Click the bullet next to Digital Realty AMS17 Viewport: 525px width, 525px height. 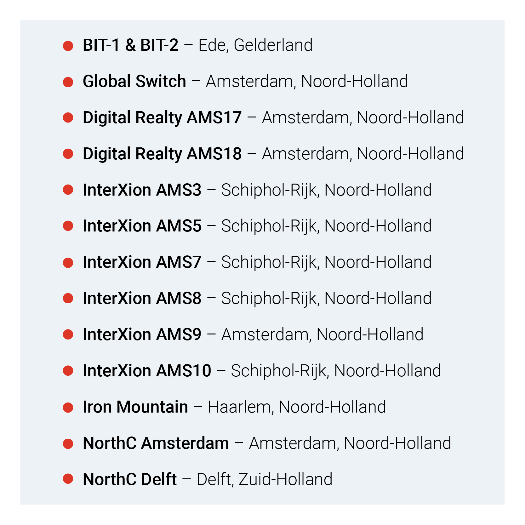click(68, 118)
